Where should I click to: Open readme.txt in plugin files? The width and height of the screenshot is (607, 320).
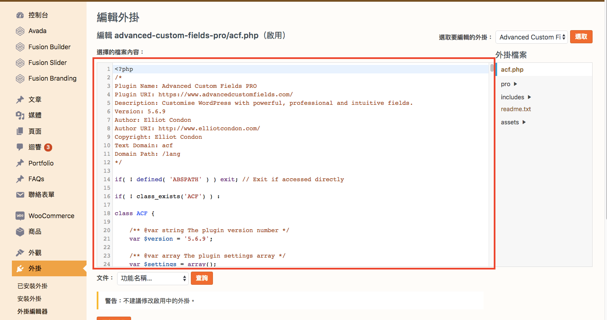pos(516,109)
